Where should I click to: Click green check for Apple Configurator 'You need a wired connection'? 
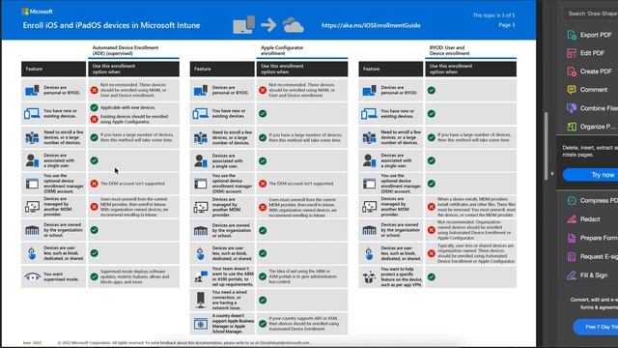263,301
